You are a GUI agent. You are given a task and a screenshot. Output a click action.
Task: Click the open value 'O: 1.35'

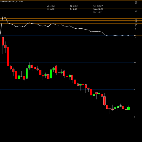(51, 6)
